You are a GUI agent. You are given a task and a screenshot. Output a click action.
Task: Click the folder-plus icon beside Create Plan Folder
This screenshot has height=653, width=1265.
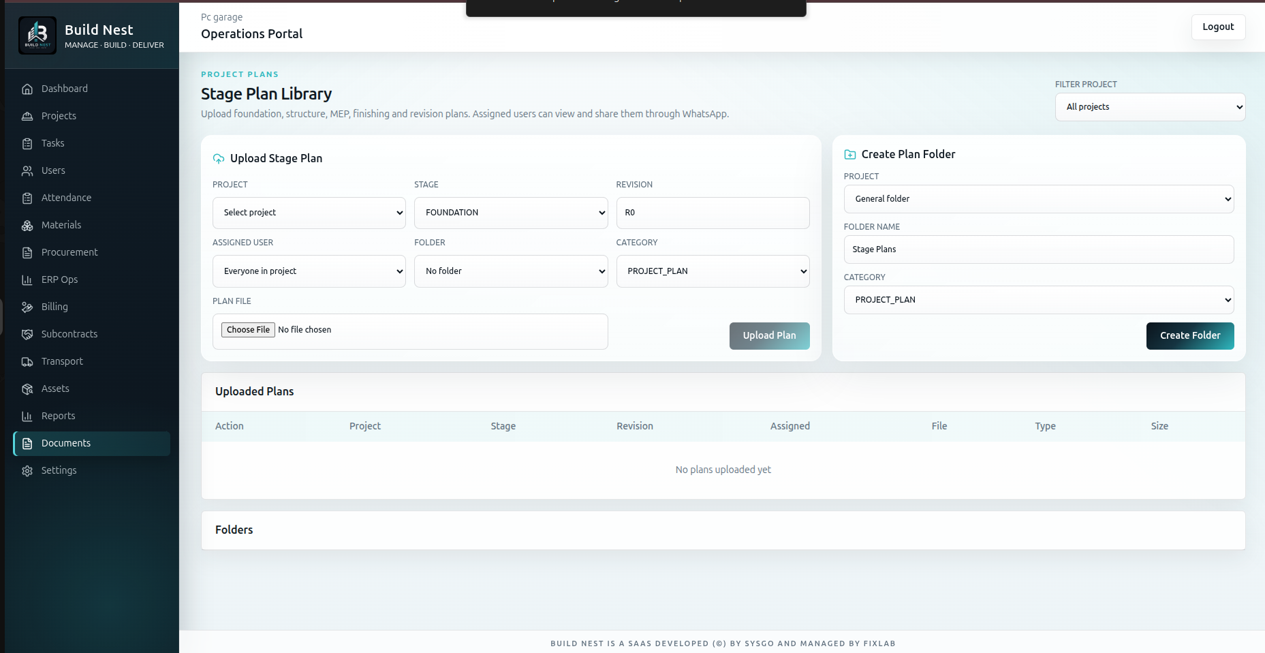[x=850, y=155]
